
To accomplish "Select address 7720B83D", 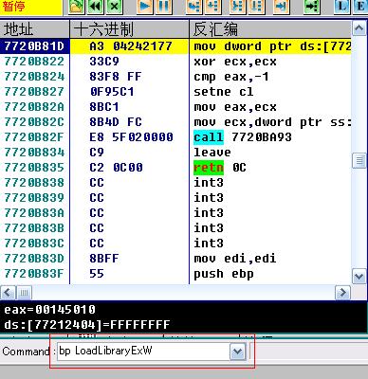I will pyautogui.click(x=34, y=259).
